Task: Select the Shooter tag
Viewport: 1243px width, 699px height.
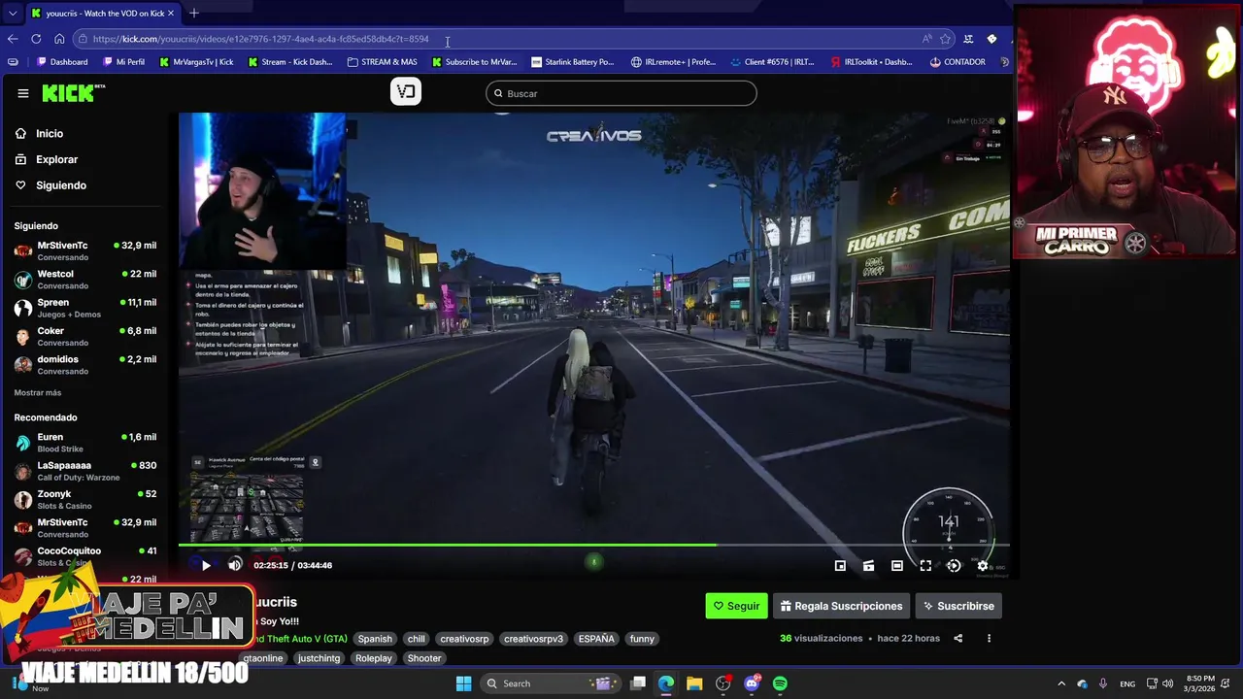Action: (x=424, y=658)
